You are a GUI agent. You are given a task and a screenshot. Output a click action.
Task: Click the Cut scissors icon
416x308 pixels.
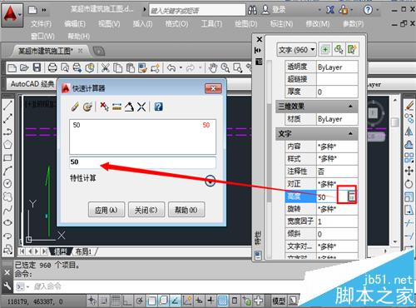click(x=105, y=67)
